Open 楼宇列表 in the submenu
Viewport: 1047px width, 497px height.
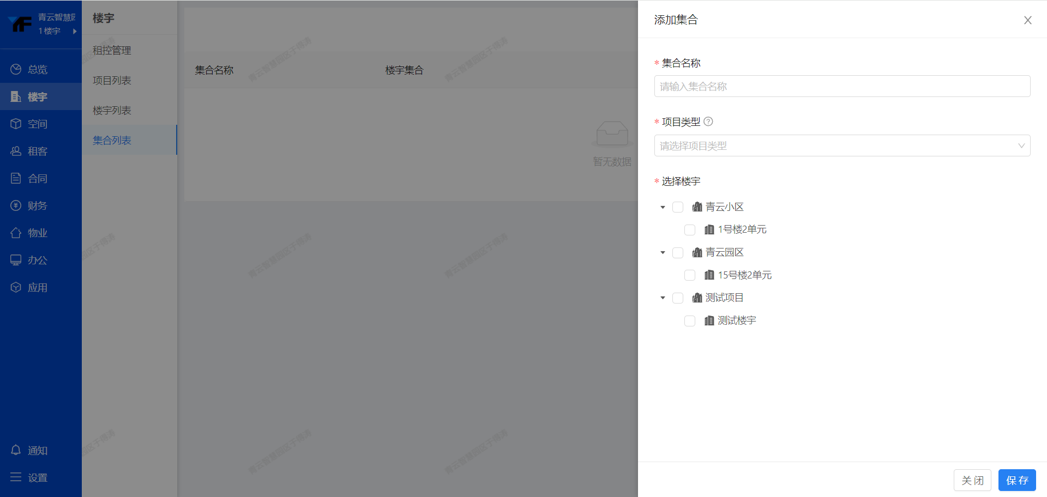pyautogui.click(x=112, y=110)
